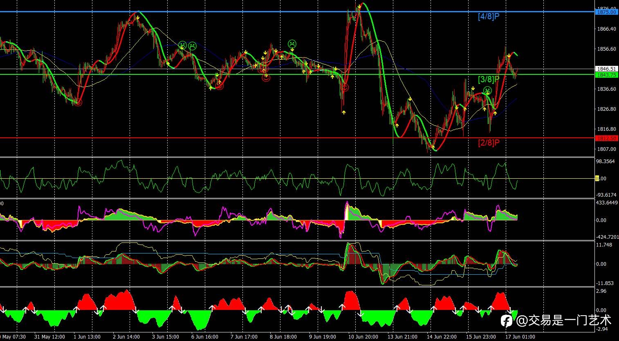
Task: Select the green [3/8]P level label
Action: (489, 79)
